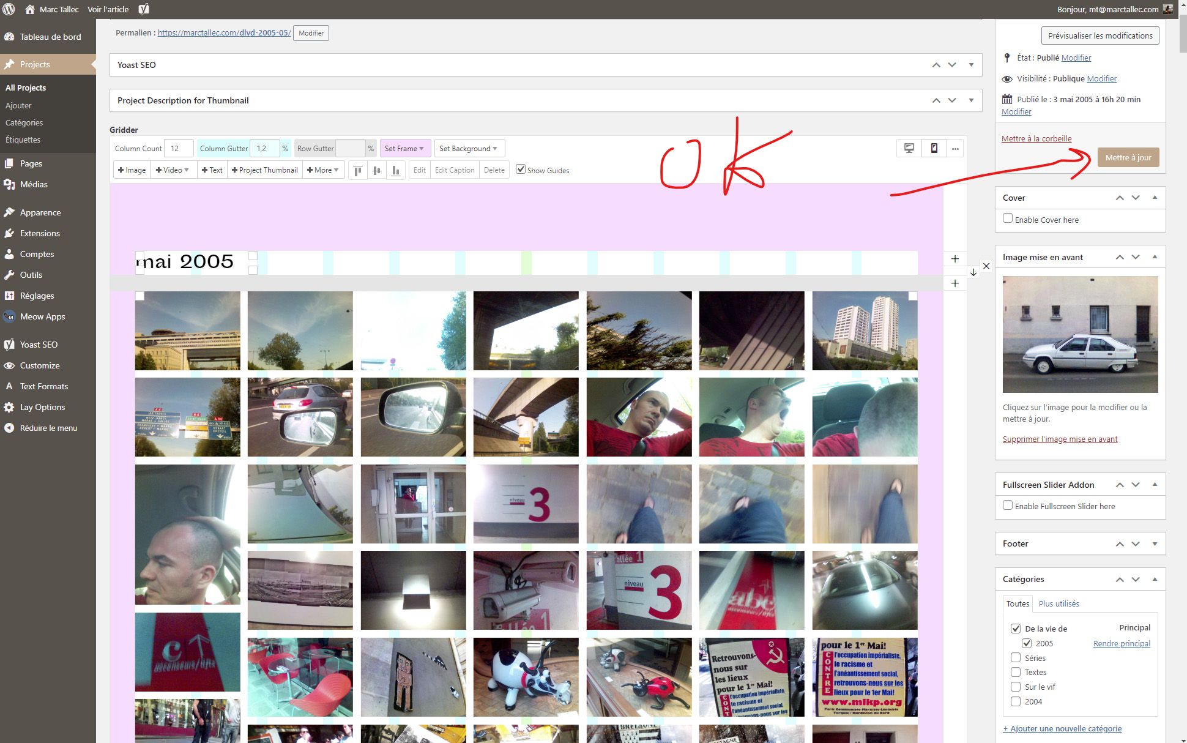Screen dimensions: 1187x743
Task: Open the Set Background dropdown
Action: (x=469, y=148)
